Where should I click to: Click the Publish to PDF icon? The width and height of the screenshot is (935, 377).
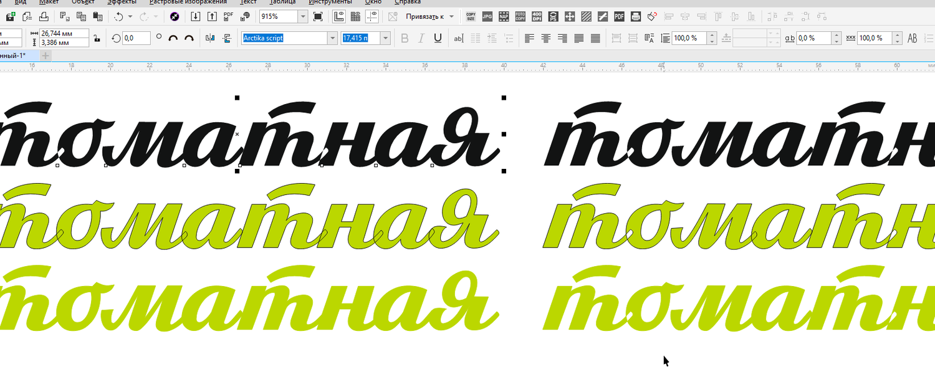[229, 16]
